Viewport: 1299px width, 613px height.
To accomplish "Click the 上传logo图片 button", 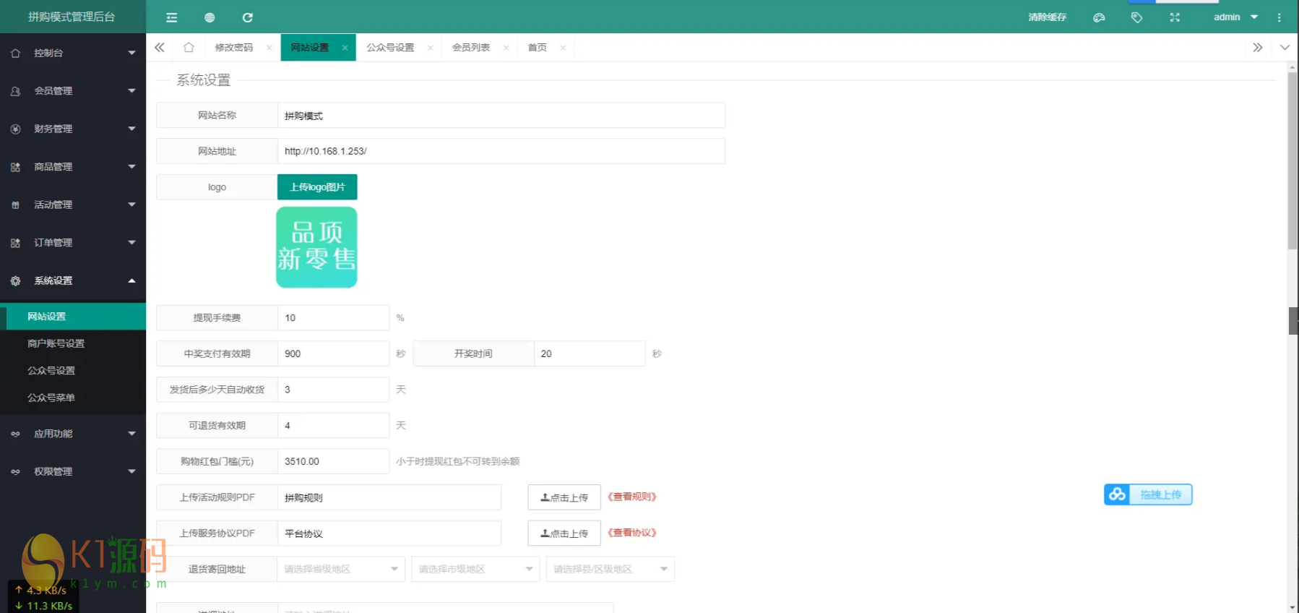I will point(317,187).
